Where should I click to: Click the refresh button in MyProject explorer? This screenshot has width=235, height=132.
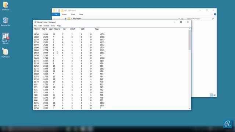tap(182, 19)
